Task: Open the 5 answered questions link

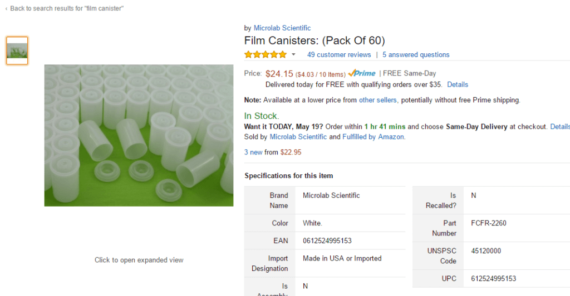Action: [x=416, y=54]
